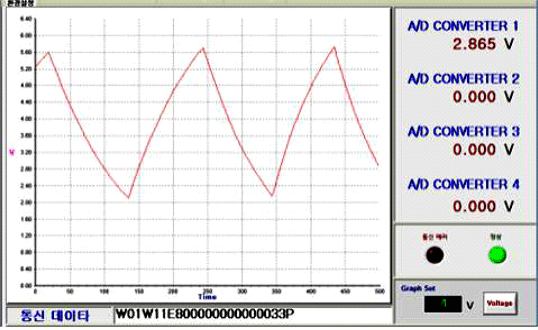The height and width of the screenshot is (330, 538).
Task: Select the communication data text field
Action: (253, 314)
